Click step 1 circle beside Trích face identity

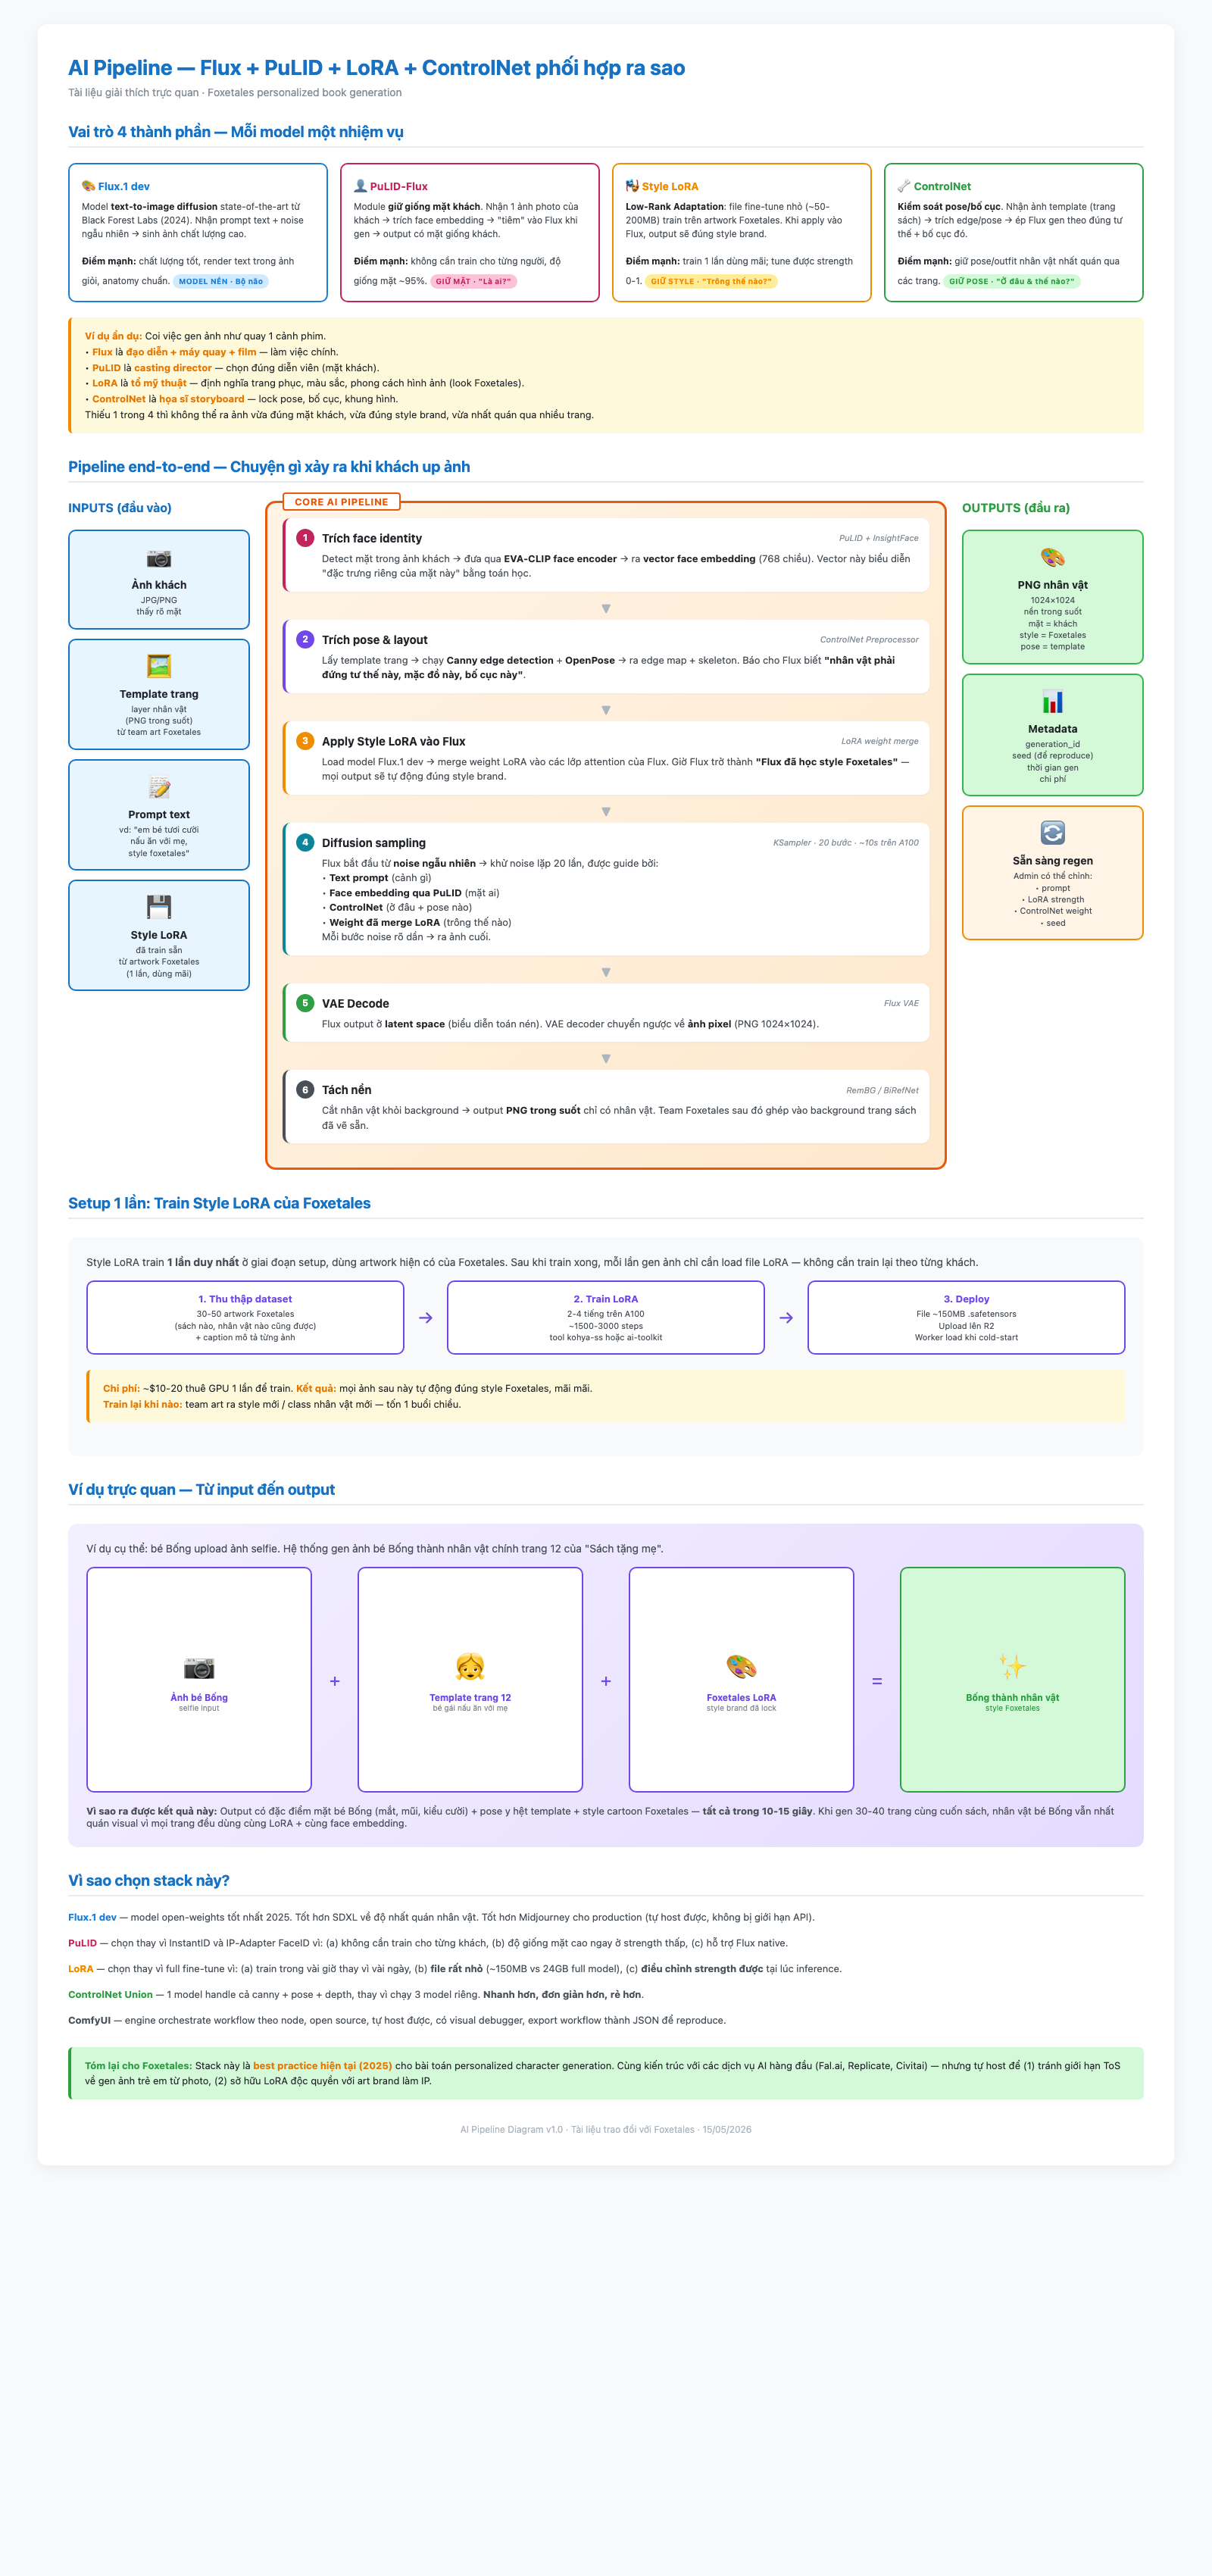pyautogui.click(x=305, y=538)
